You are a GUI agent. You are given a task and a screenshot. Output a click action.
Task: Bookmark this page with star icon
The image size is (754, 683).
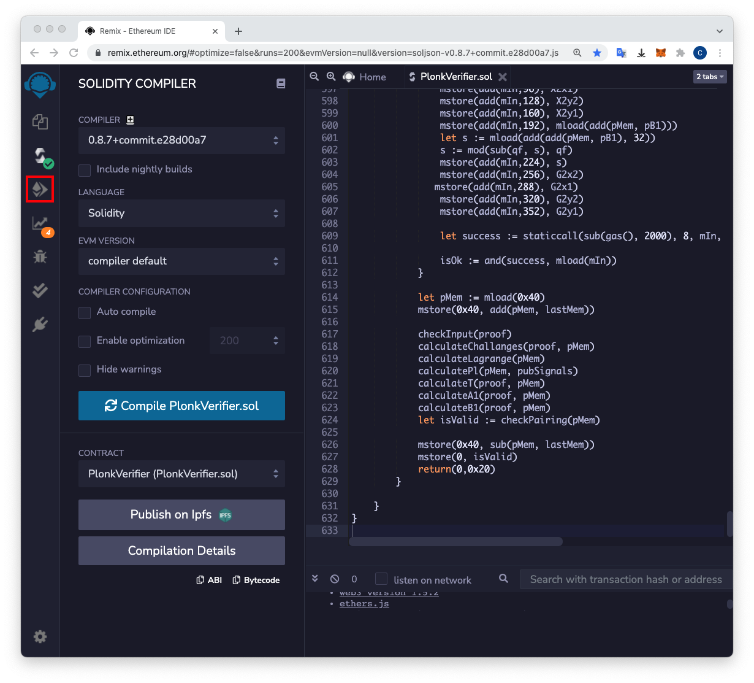[x=596, y=53]
